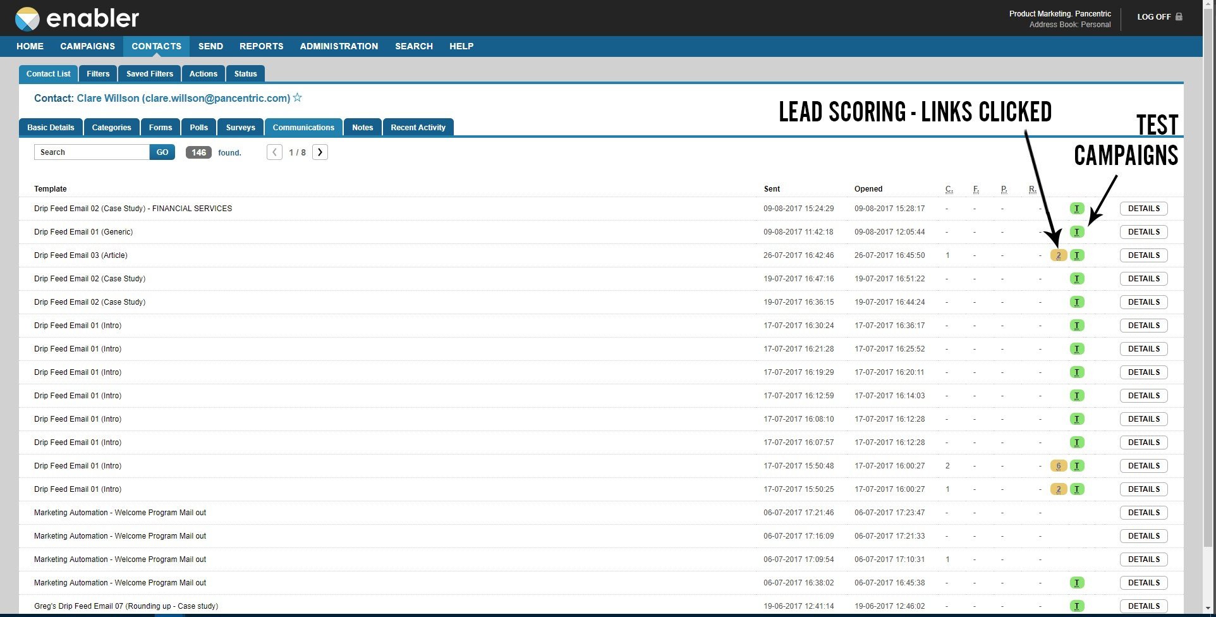This screenshot has height=617, width=1216.
Task: Open the Forms tab
Action: [x=161, y=127]
